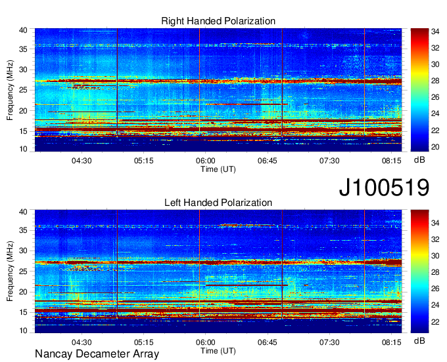Click inside the Left Handed Polarization spectrogram

pyautogui.click(x=218, y=271)
